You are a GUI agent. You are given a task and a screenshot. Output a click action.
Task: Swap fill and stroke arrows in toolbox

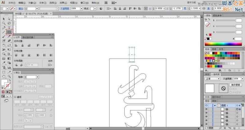(x=10, y=80)
